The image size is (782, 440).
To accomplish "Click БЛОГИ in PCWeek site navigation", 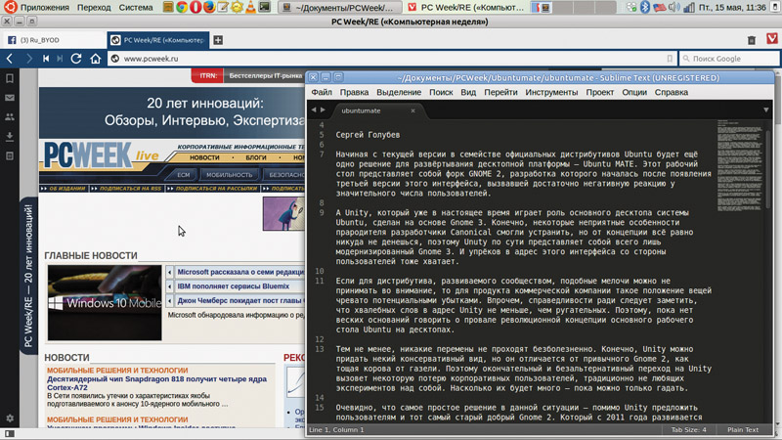I will [256, 157].
